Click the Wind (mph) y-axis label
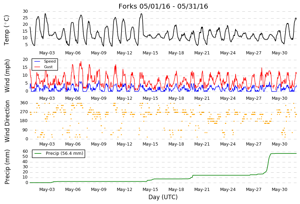The width and height of the screenshot is (300, 204). click(x=7, y=76)
